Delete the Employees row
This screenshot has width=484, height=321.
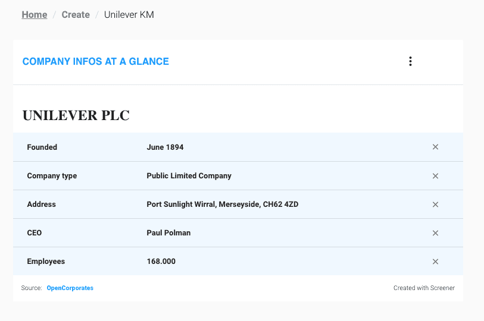point(435,262)
